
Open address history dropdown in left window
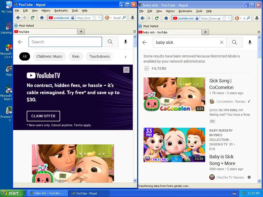coord(99,18)
